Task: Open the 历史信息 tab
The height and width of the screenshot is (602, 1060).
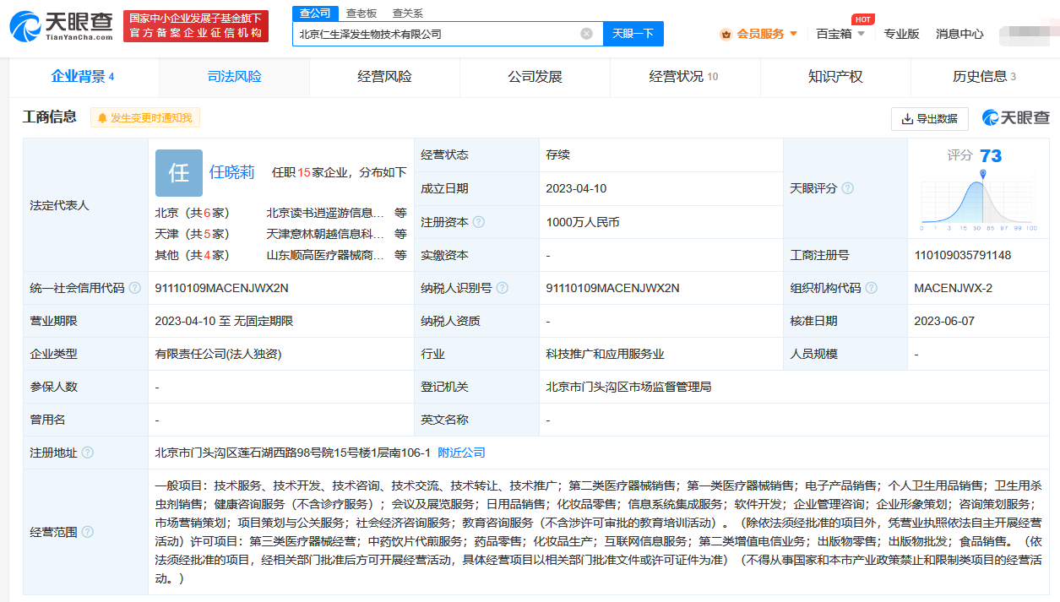Action: pos(985,77)
